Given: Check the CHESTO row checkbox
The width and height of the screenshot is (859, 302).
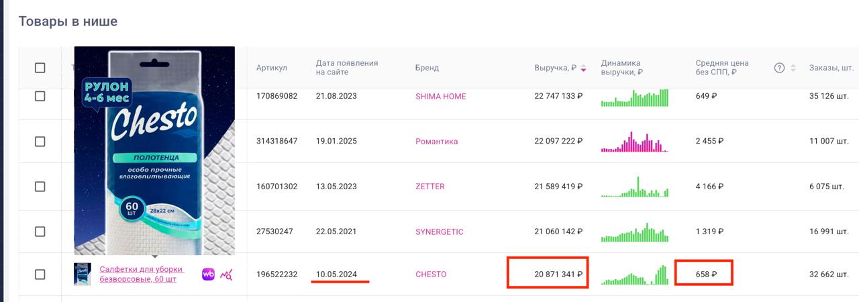Looking at the screenshot, I should 40,274.
